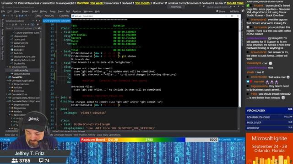Switch to azure-pipelines-cake.yml editor tab

pos(57,21)
